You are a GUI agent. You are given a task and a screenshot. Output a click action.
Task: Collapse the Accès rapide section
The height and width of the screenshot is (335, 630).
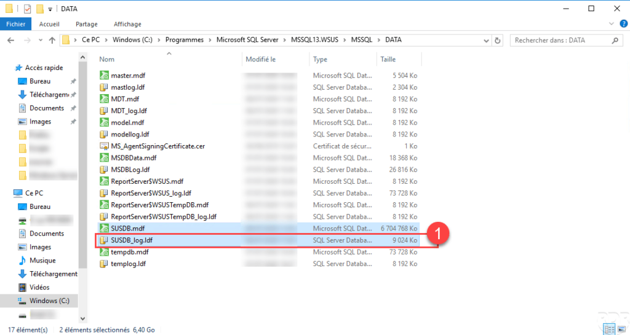(7, 68)
